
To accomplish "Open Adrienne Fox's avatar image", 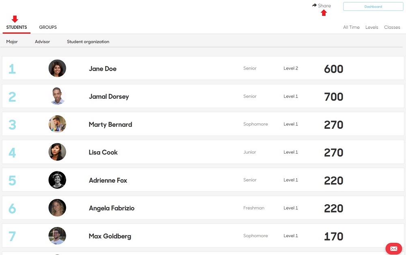I will (57, 180).
